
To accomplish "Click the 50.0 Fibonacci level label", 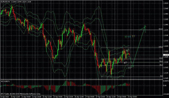I will pyautogui.click(x=161, y=62).
